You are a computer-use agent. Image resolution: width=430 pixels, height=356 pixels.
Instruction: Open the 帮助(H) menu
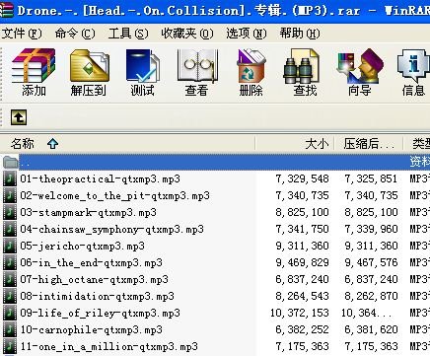(300, 34)
